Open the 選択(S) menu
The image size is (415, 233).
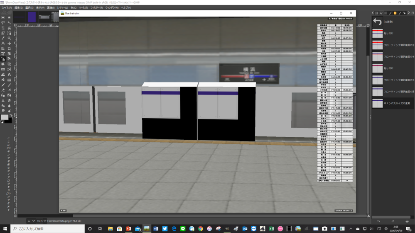point(29,7)
